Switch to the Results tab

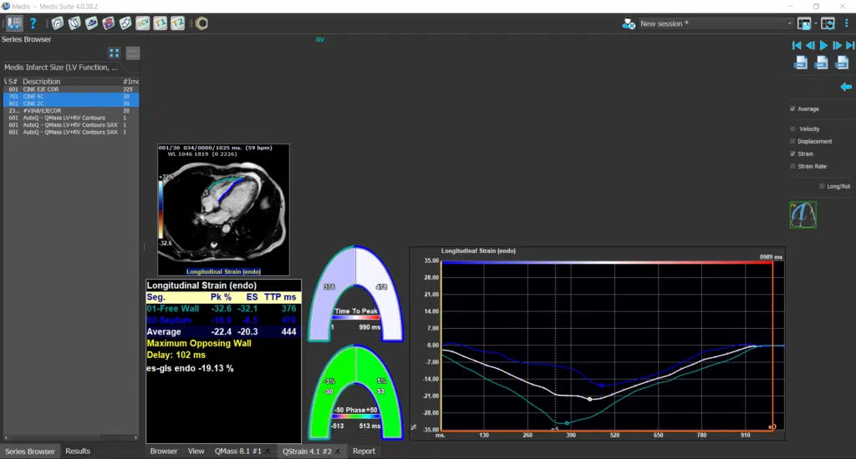coord(78,451)
